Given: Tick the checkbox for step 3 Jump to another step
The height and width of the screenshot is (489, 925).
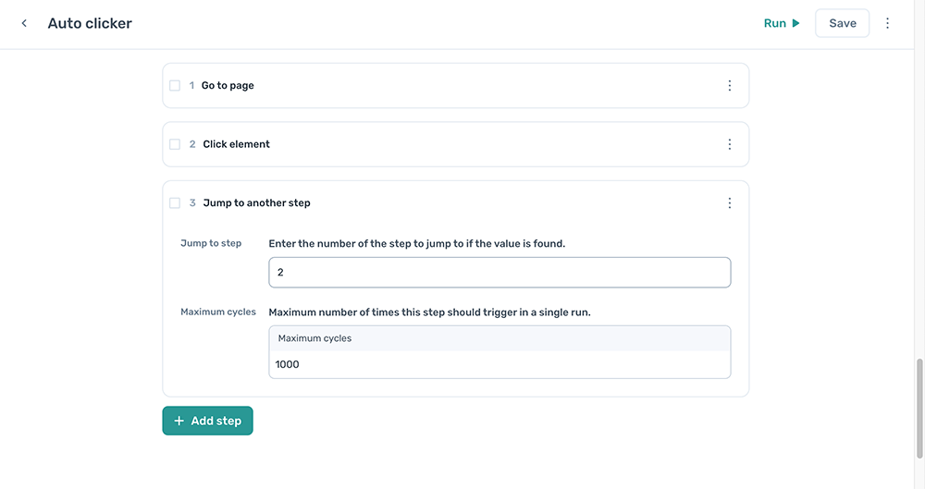Looking at the screenshot, I should coord(175,203).
